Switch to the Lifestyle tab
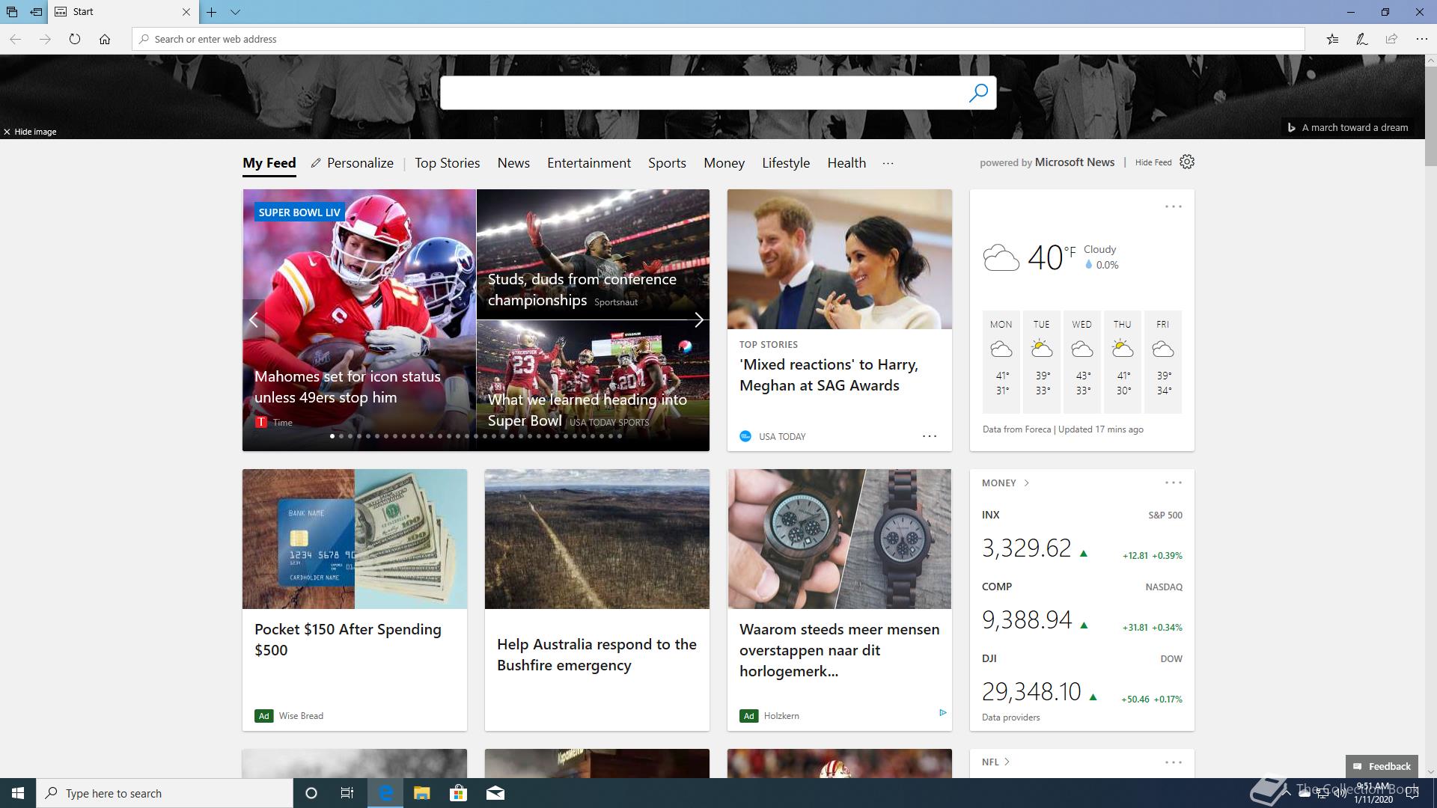 [x=786, y=163]
